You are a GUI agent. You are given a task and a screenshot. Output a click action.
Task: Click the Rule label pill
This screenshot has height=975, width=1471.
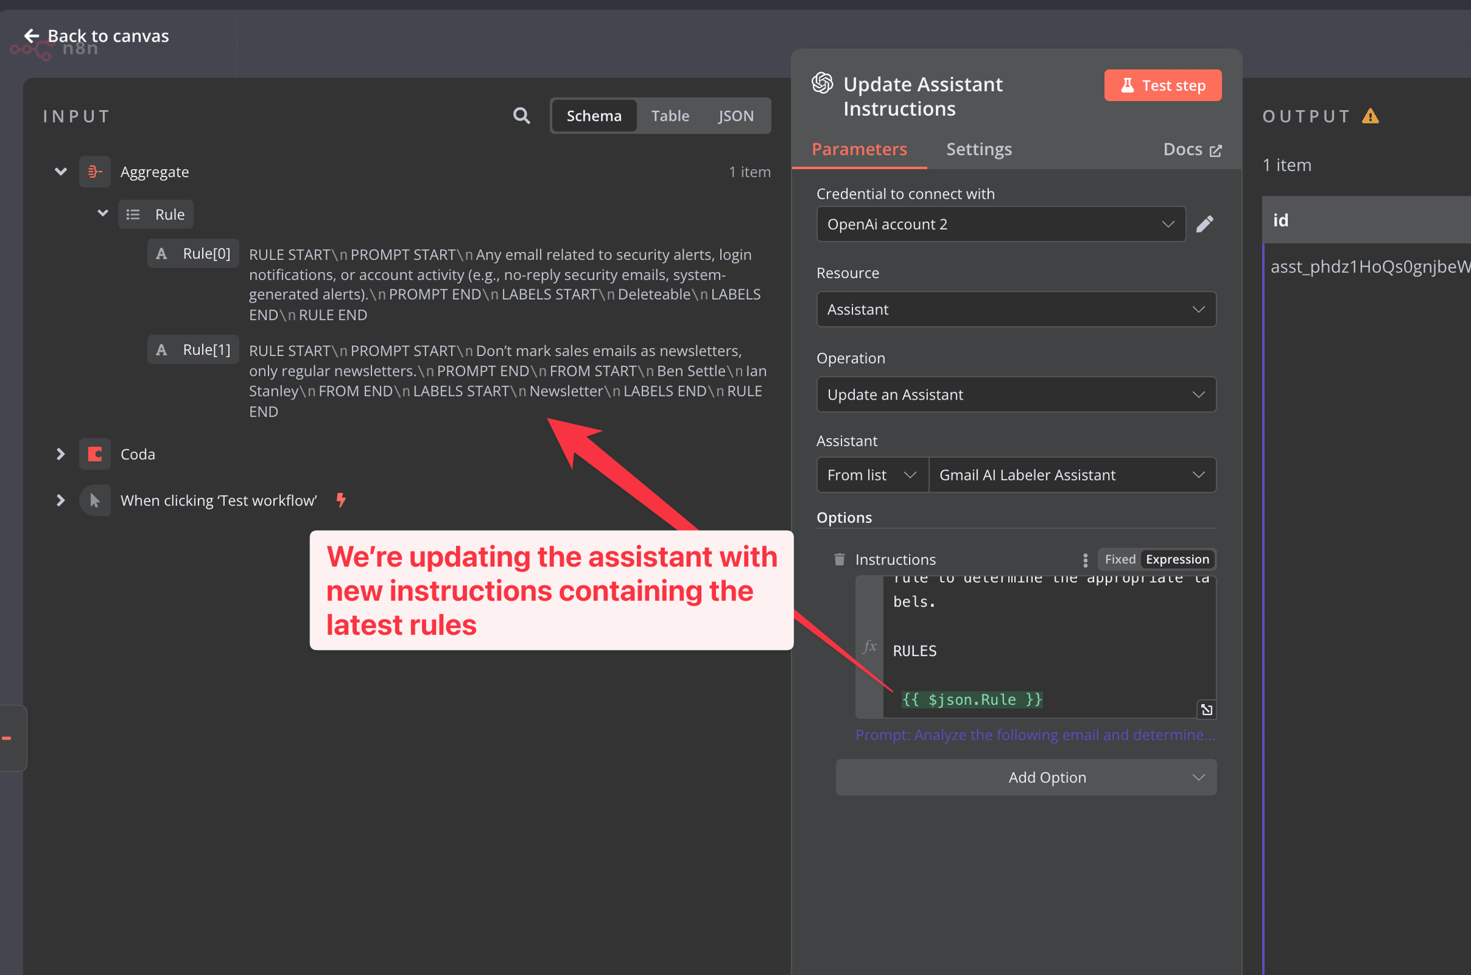pyautogui.click(x=156, y=214)
